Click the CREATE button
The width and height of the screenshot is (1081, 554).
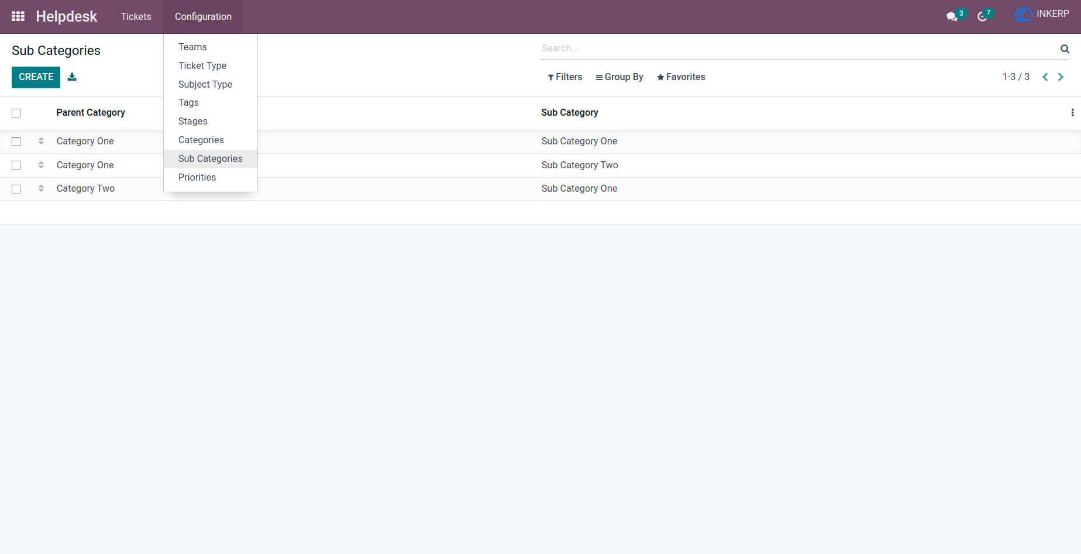click(x=36, y=77)
